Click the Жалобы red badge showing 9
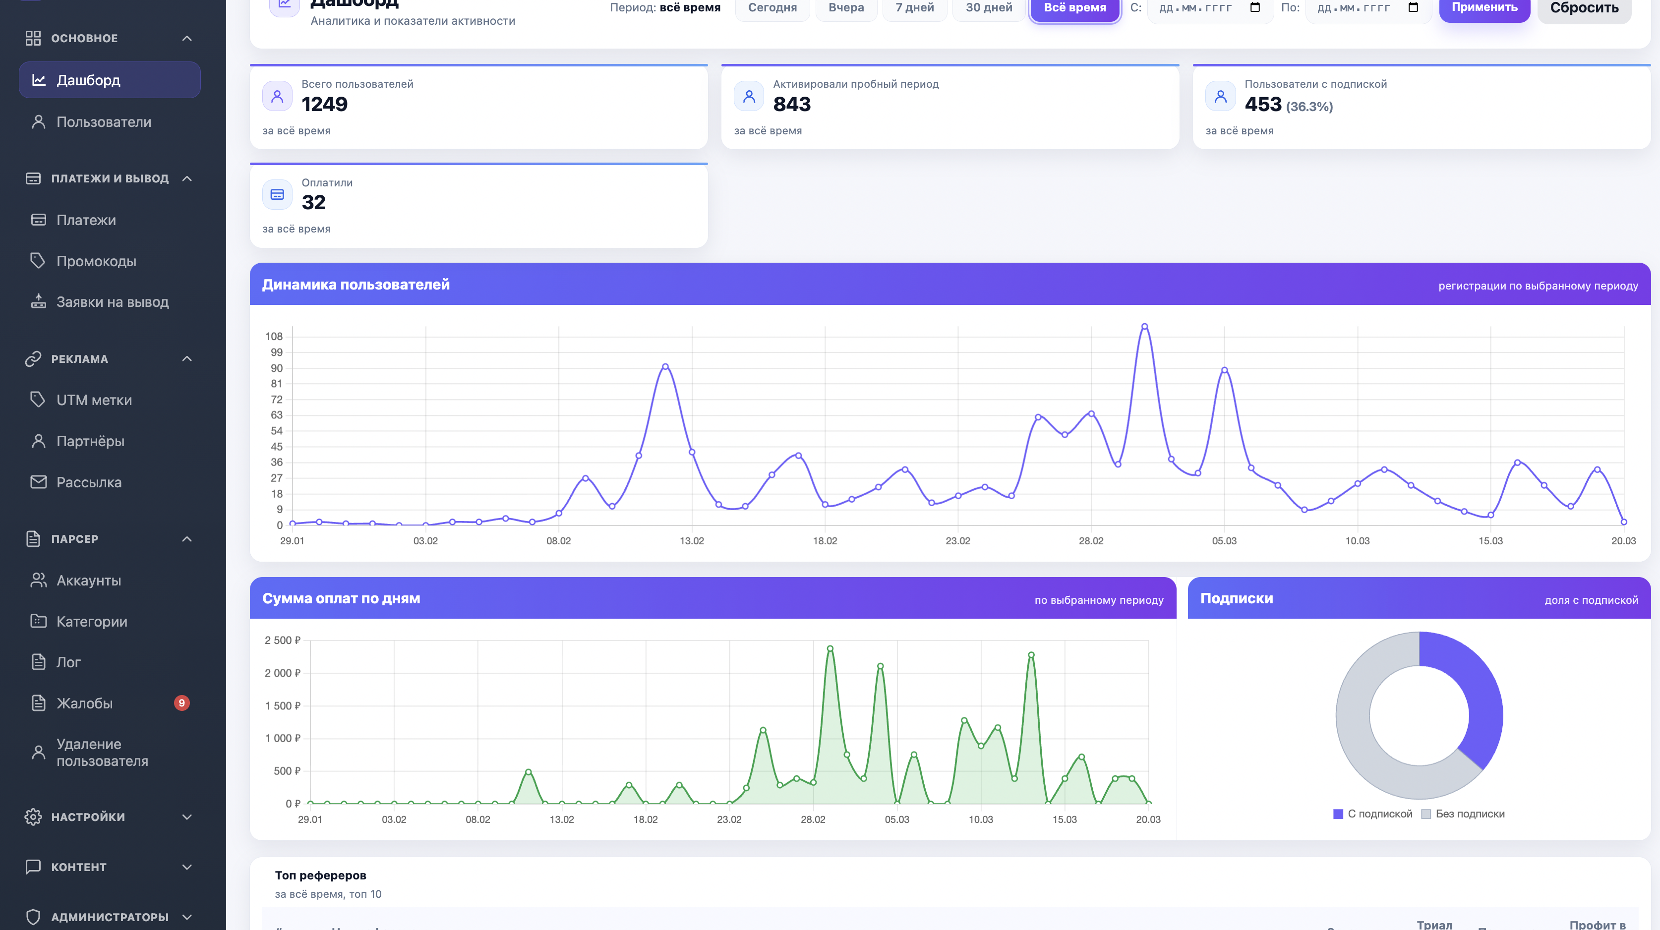This screenshot has height=930, width=1660. coord(182,703)
